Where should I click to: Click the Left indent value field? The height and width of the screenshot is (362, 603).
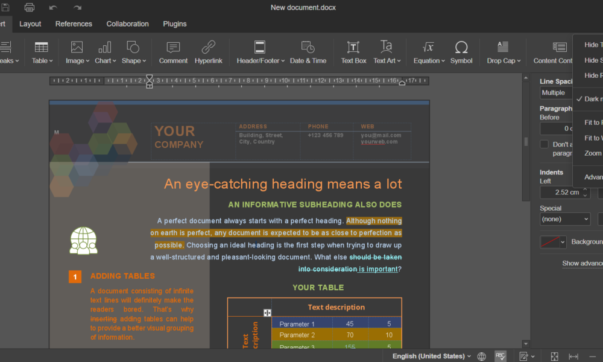point(561,192)
